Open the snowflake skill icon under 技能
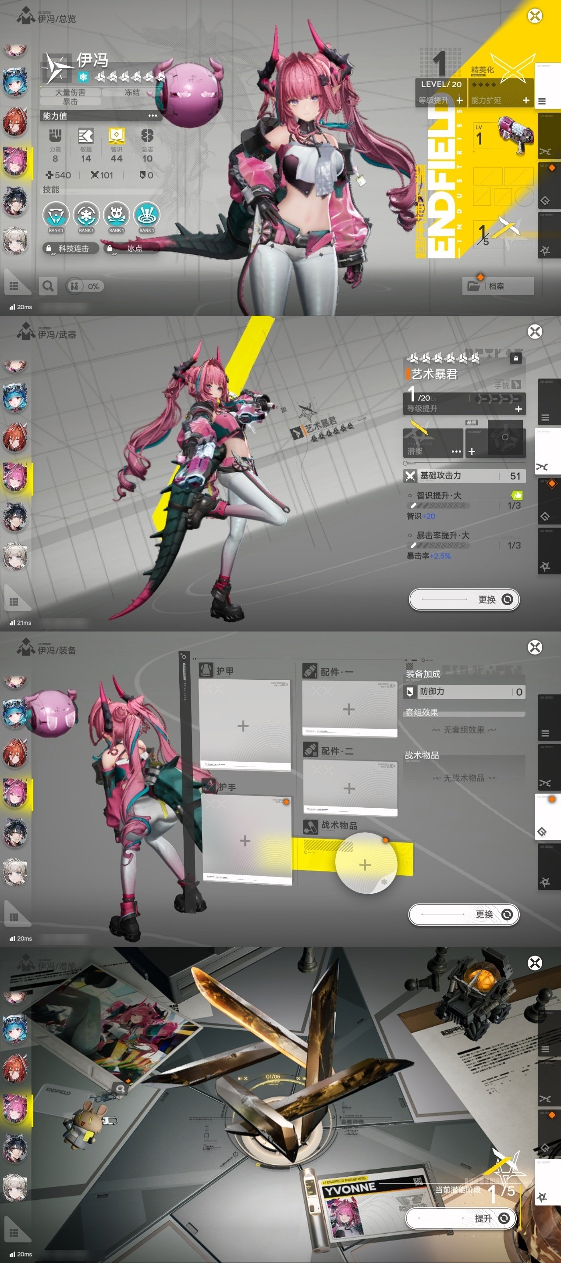 86,215
